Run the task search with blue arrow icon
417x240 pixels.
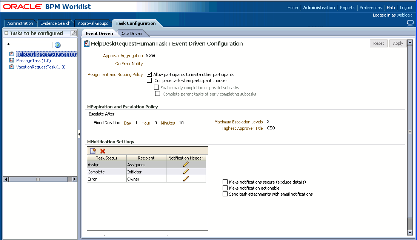click(x=58, y=45)
